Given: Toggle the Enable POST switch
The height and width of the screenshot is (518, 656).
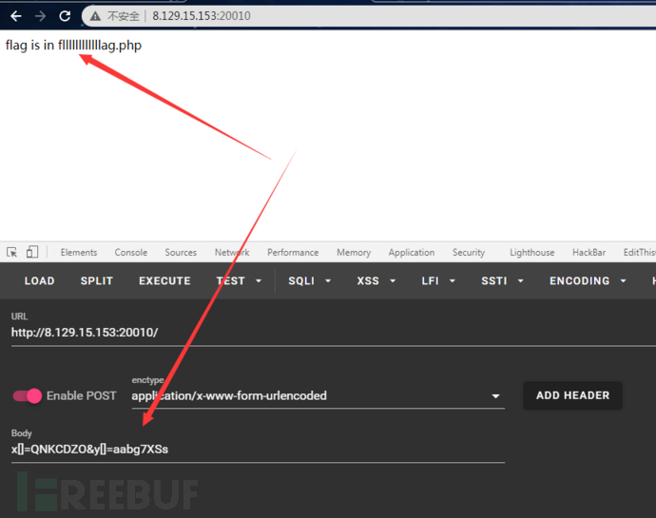Looking at the screenshot, I should coord(28,395).
